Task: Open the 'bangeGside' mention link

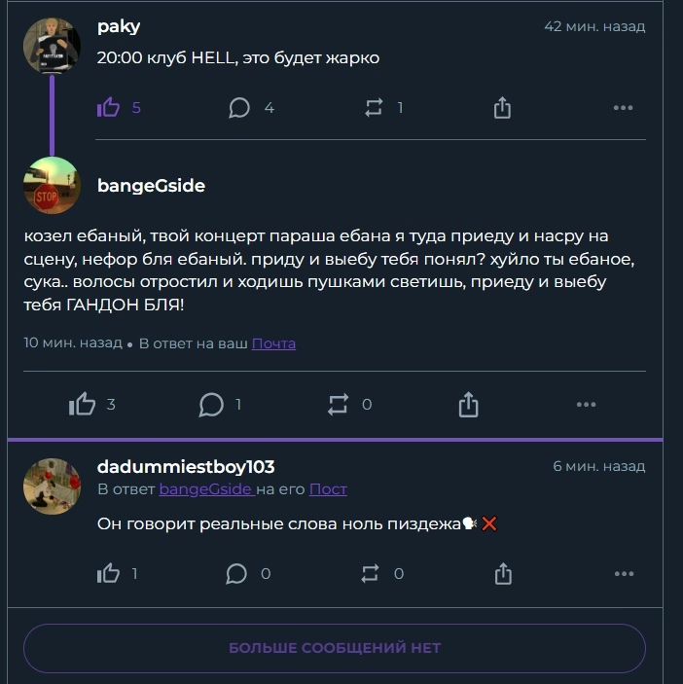Action: point(204,489)
